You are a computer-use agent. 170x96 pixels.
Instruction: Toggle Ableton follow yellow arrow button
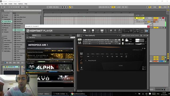(70, 7)
